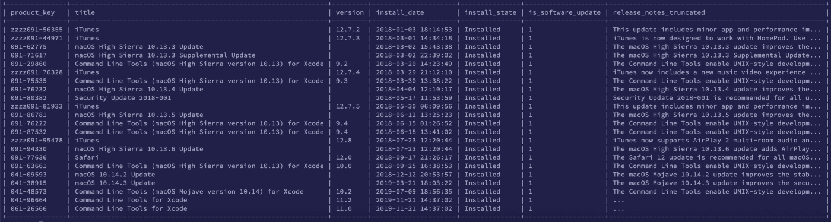Click title macOS High Sierra 10.13.3 Supplemental Update
The width and height of the screenshot is (831, 222).
[x=165, y=55]
